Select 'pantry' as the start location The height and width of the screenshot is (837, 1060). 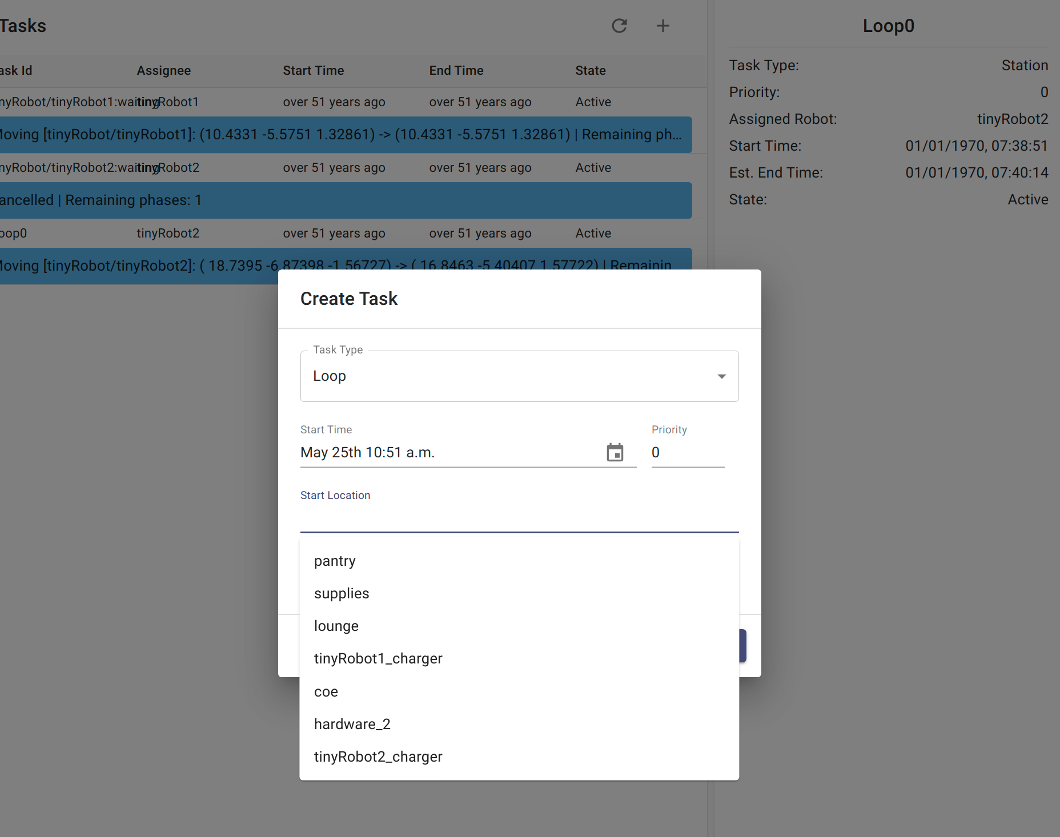(335, 561)
